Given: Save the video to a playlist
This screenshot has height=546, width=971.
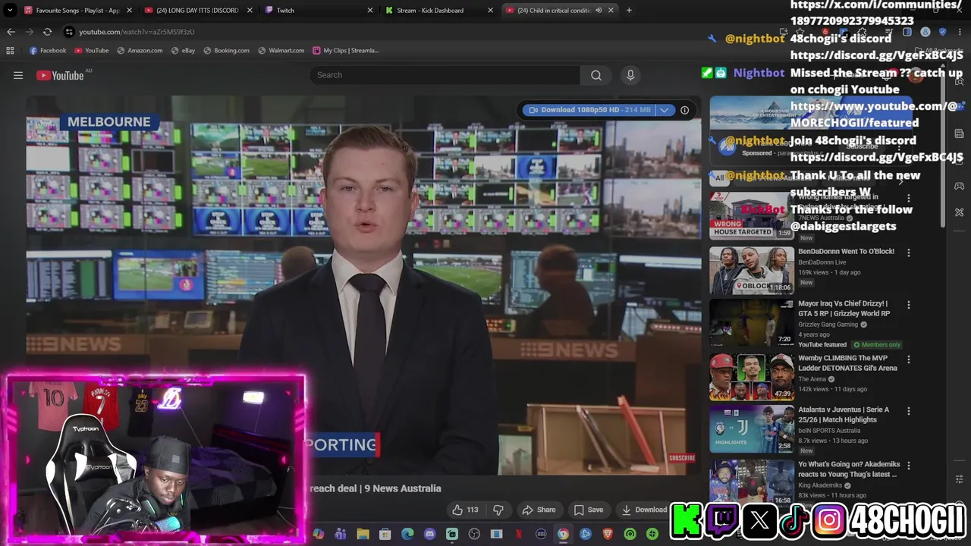Looking at the screenshot, I should pos(589,510).
